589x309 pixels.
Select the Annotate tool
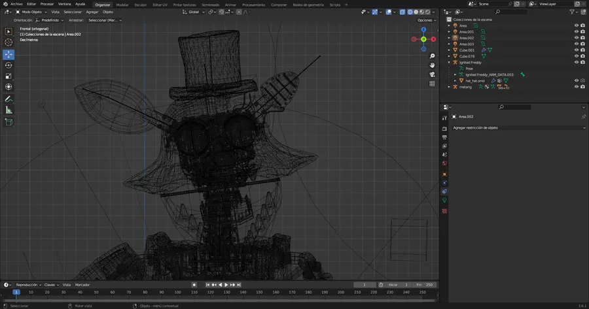point(9,99)
